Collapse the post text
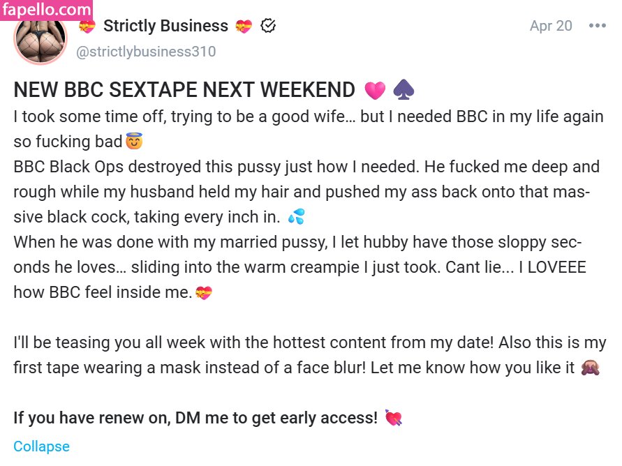The height and width of the screenshot is (466, 622). [41, 446]
